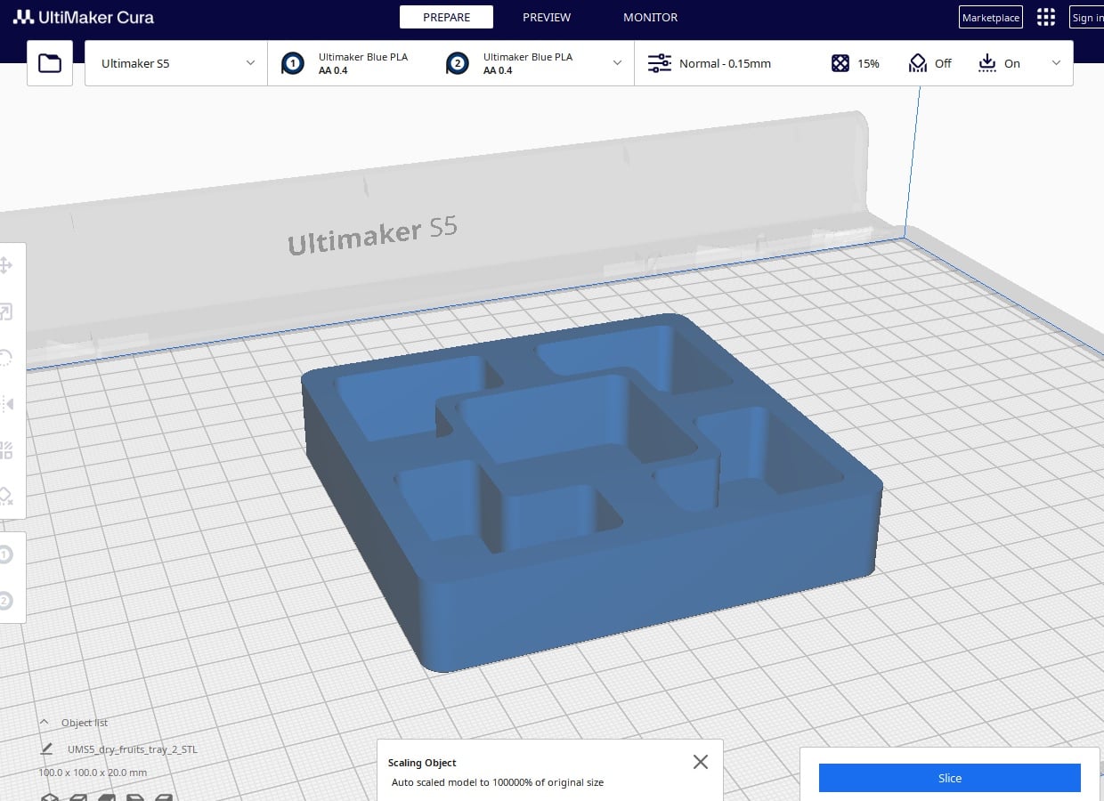This screenshot has height=801, width=1104.
Task: Click the Sign in button
Action: click(x=1087, y=17)
